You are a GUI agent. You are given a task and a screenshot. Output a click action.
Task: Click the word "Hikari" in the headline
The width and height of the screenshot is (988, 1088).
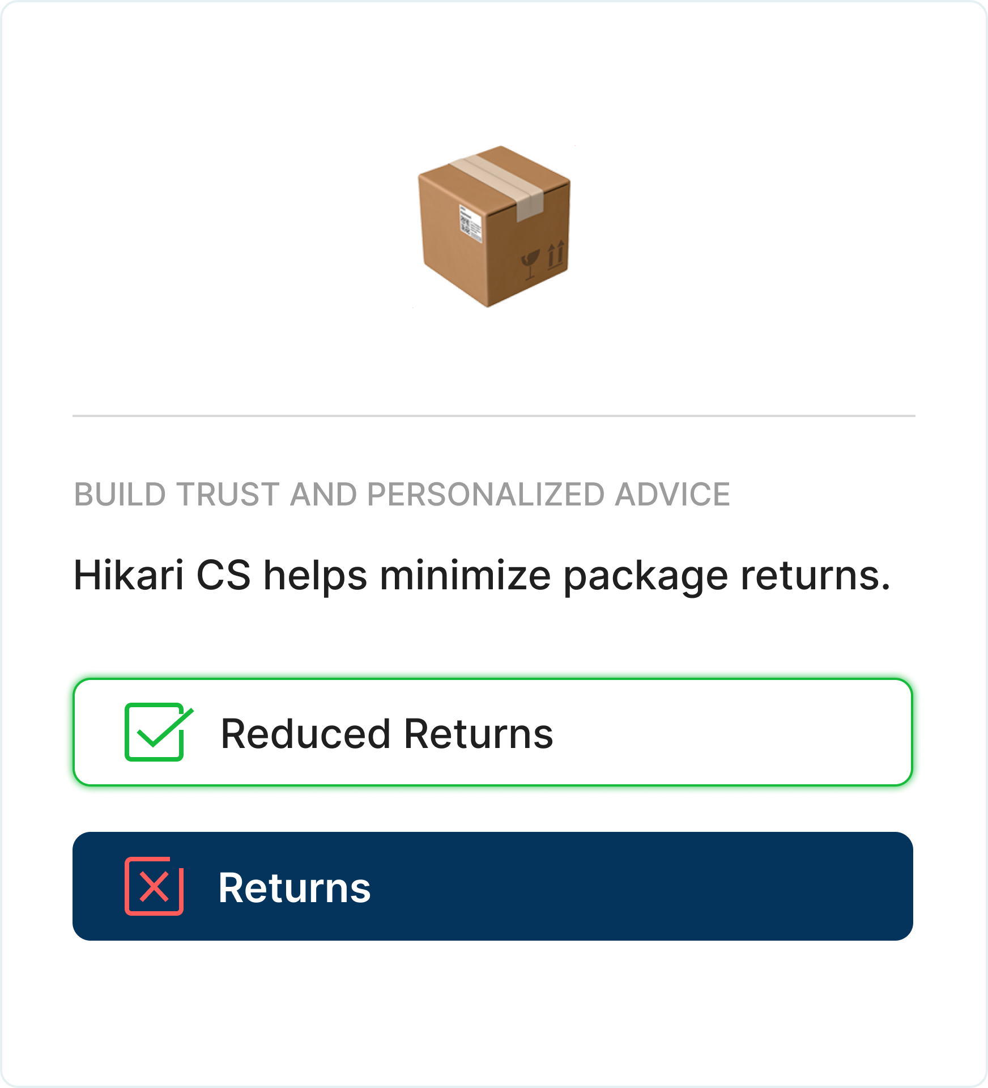click(x=129, y=576)
